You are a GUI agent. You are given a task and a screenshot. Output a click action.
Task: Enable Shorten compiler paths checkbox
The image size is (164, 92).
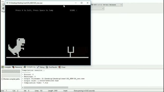(2, 79)
